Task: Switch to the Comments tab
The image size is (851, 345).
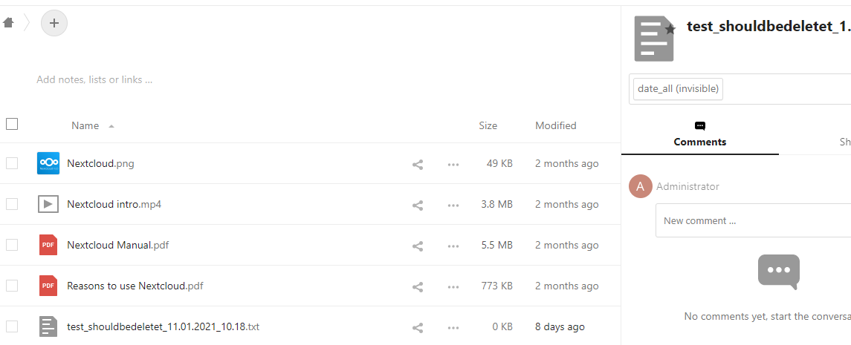Action: point(700,134)
